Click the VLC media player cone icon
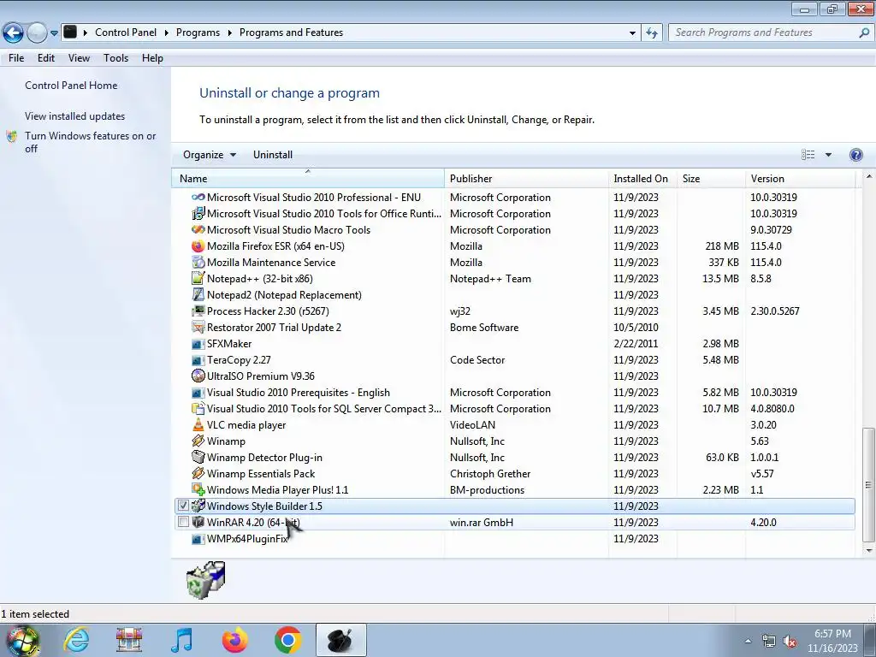 click(x=198, y=424)
